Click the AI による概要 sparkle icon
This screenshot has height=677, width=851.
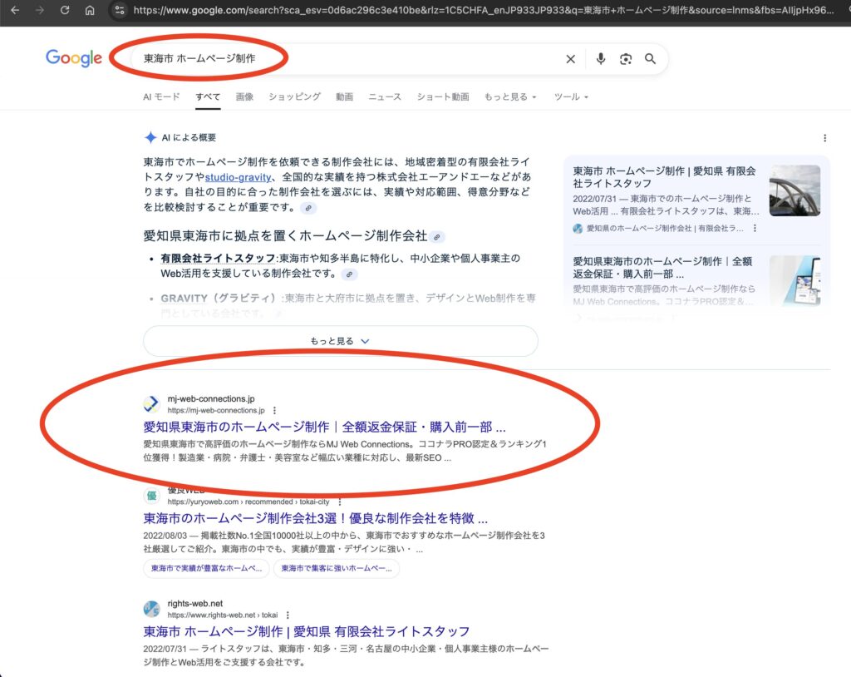[150, 137]
